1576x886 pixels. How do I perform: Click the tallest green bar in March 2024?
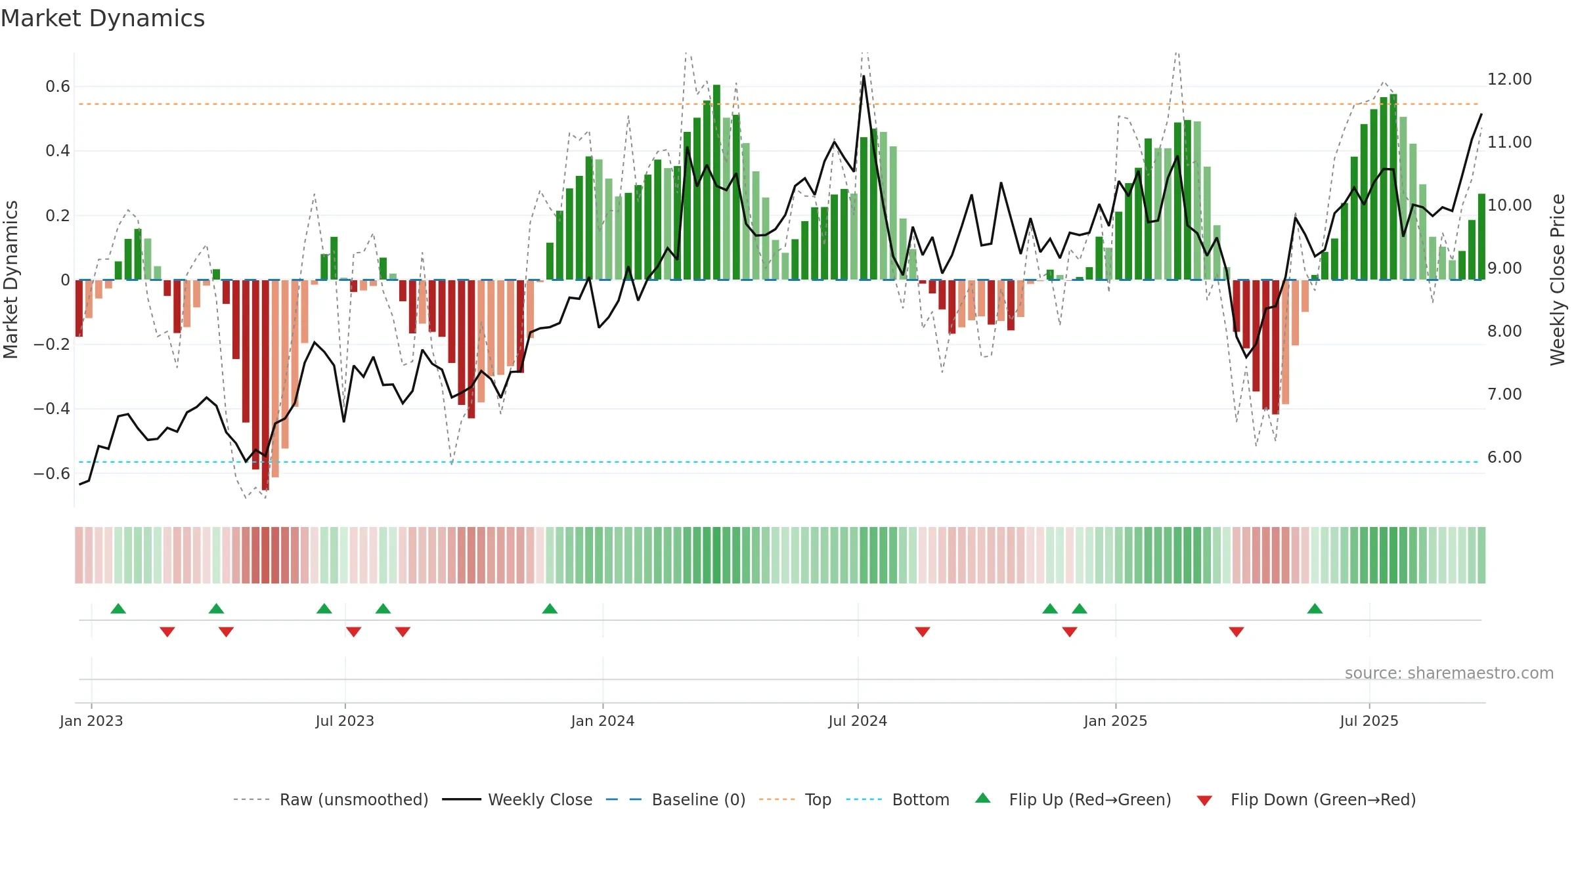pyautogui.click(x=716, y=182)
